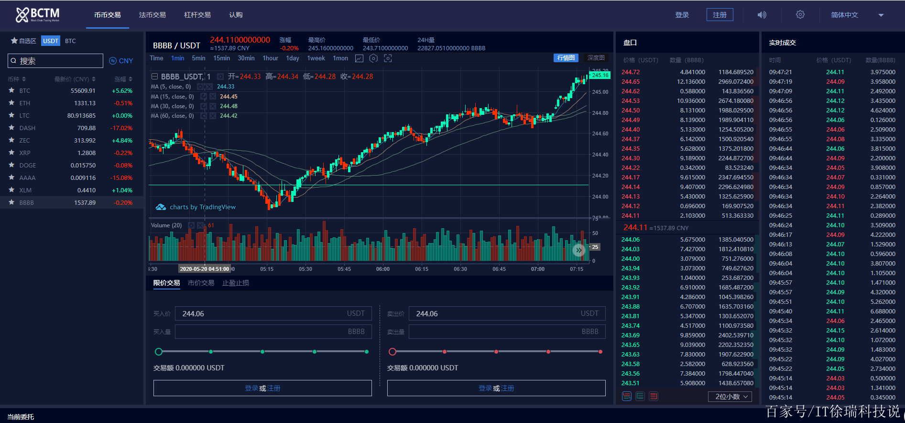Switch to the 市价交易 tab
905x423 pixels.
(201, 283)
